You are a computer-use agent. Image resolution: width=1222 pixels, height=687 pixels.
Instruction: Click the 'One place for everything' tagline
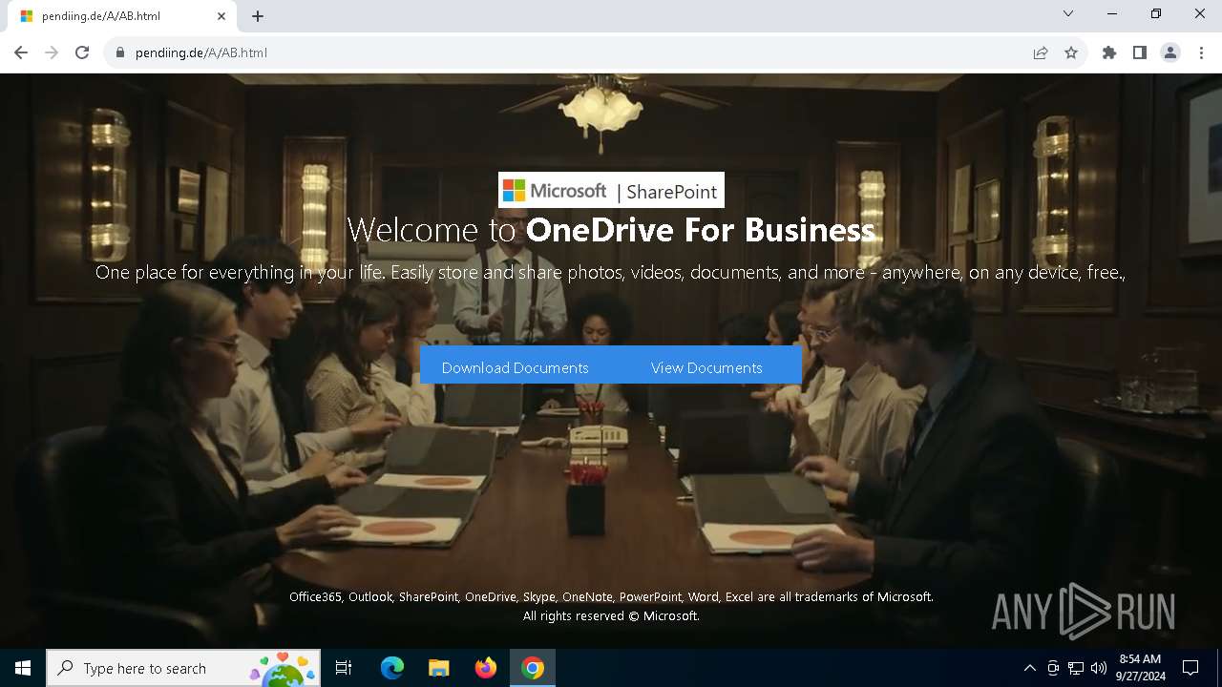pos(611,272)
